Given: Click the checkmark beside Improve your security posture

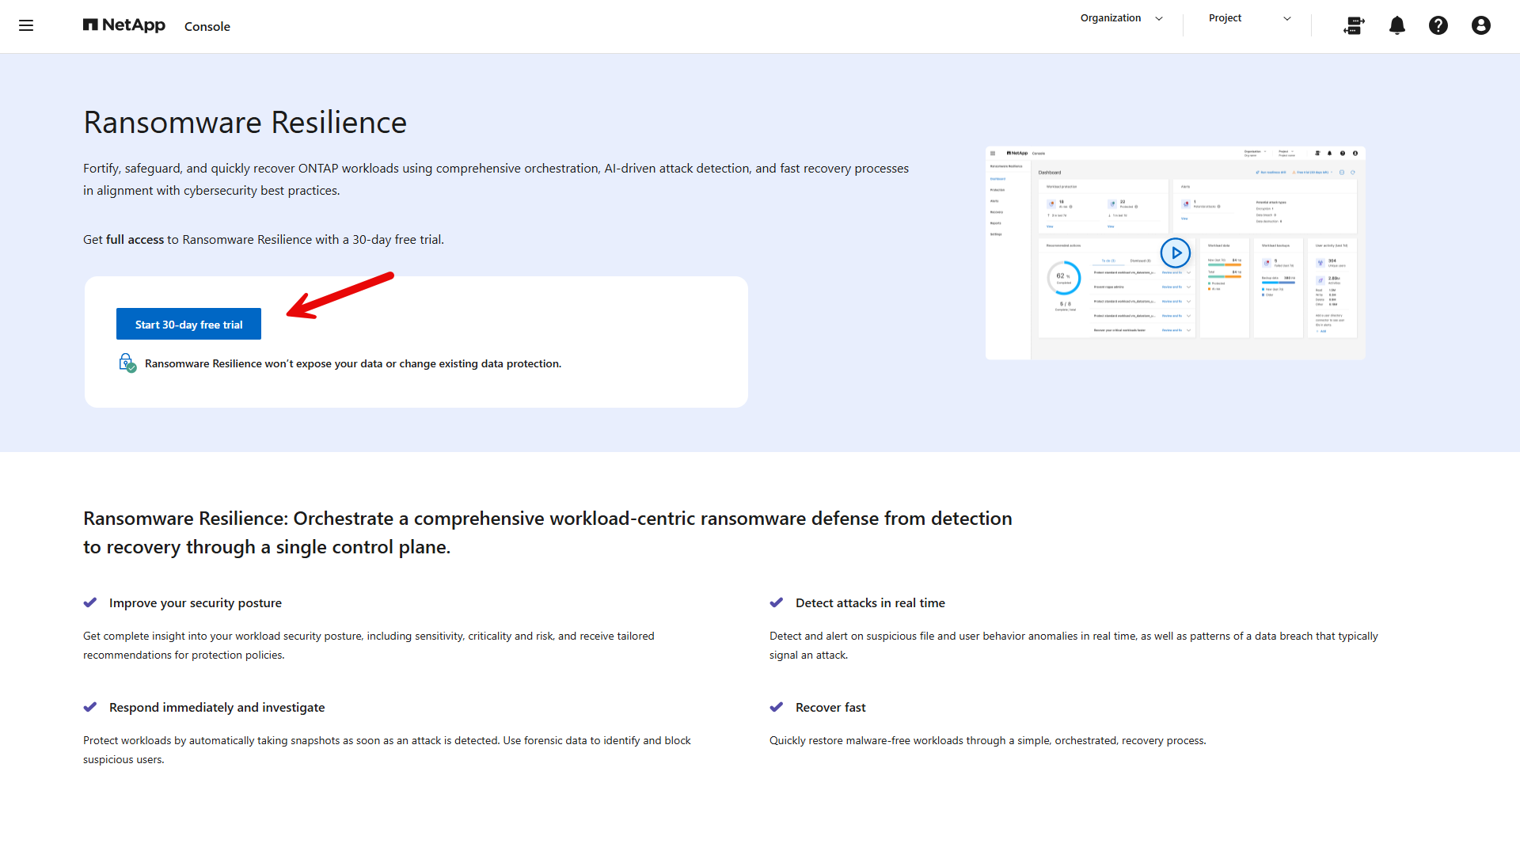Looking at the screenshot, I should tap(90, 602).
